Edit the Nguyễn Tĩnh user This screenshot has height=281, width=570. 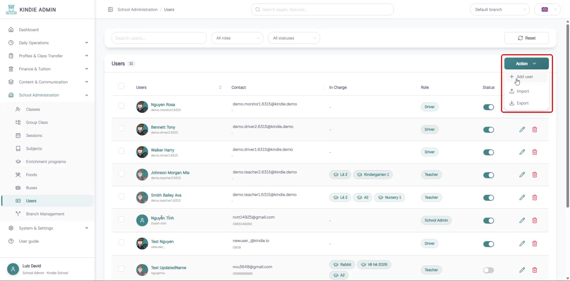[x=522, y=220]
